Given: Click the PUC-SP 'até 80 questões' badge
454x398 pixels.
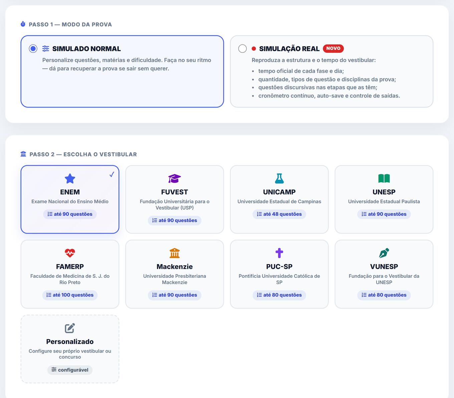Looking at the screenshot, I should point(279,295).
